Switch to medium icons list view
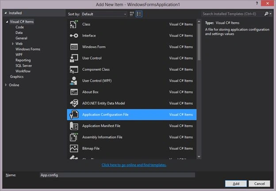 click(139, 14)
